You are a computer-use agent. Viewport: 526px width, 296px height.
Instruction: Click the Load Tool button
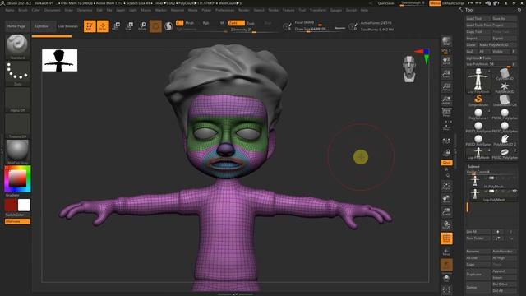coord(478,18)
